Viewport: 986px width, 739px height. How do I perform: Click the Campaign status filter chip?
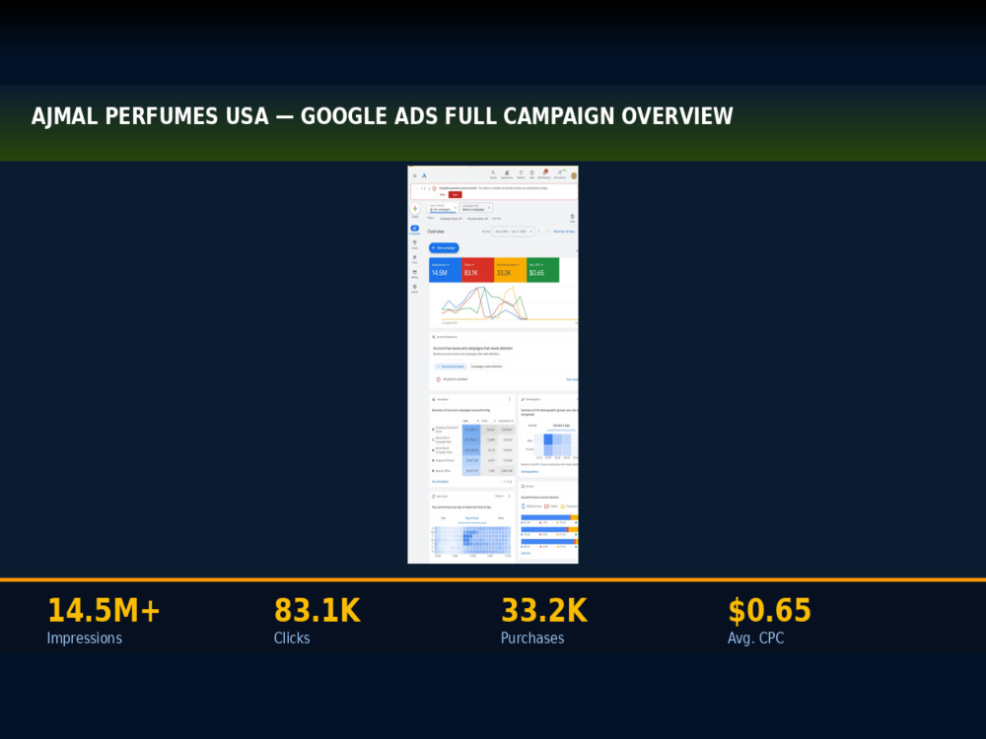(451, 219)
